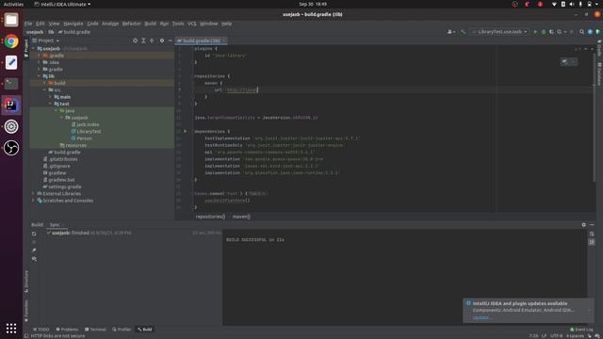Open the File menu
Screen dimensions: 603x339
[x=28, y=24]
